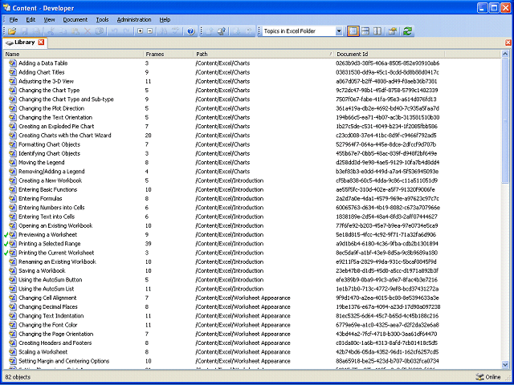Click the '82 objects' status text
514x385 pixels.
point(18,377)
